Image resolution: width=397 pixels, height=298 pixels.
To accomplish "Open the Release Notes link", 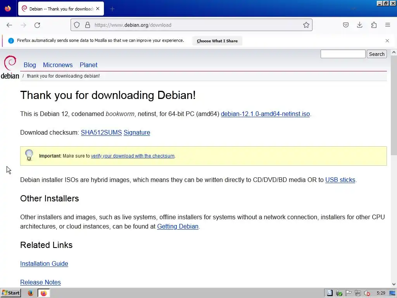I will click(x=40, y=282).
